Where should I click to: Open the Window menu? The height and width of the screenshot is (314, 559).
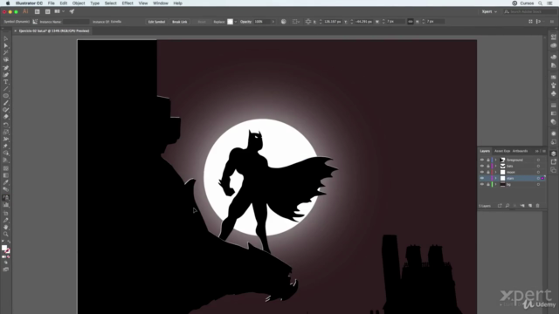(x=161, y=3)
